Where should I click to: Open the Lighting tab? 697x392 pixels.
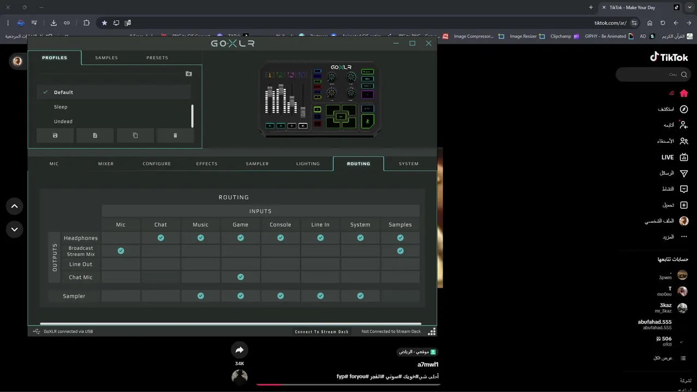308,164
